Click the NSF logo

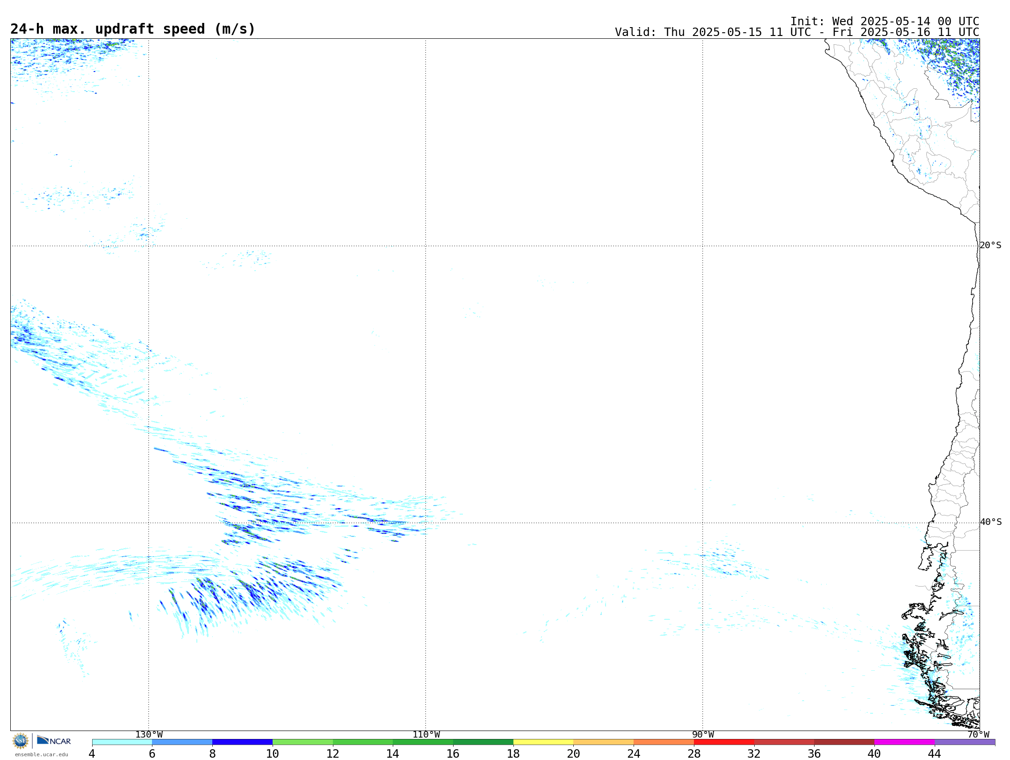[21, 741]
